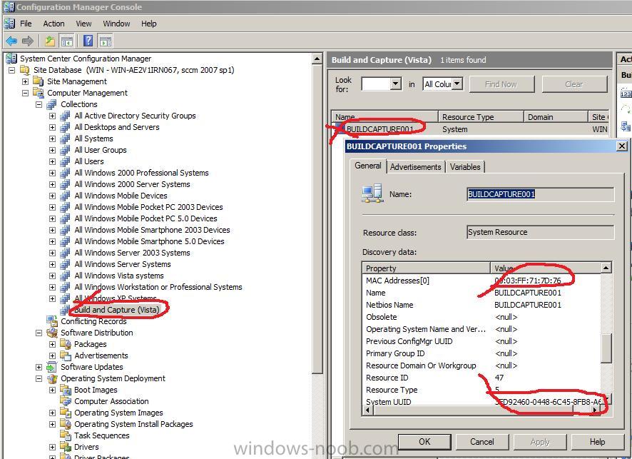Click the Advertisements node icon
632x459 pixels.
[x=66, y=355]
